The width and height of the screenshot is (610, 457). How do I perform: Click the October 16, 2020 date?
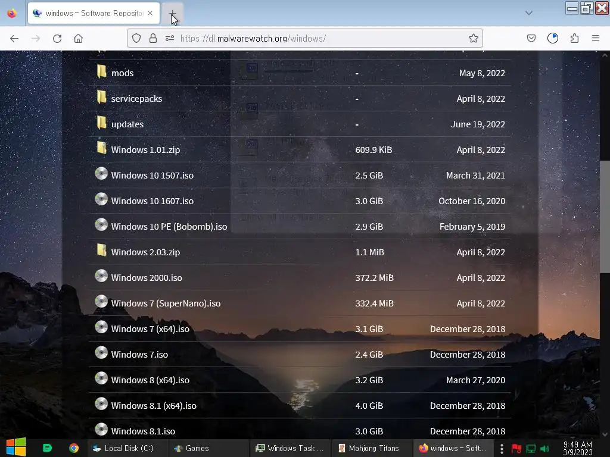(472, 201)
